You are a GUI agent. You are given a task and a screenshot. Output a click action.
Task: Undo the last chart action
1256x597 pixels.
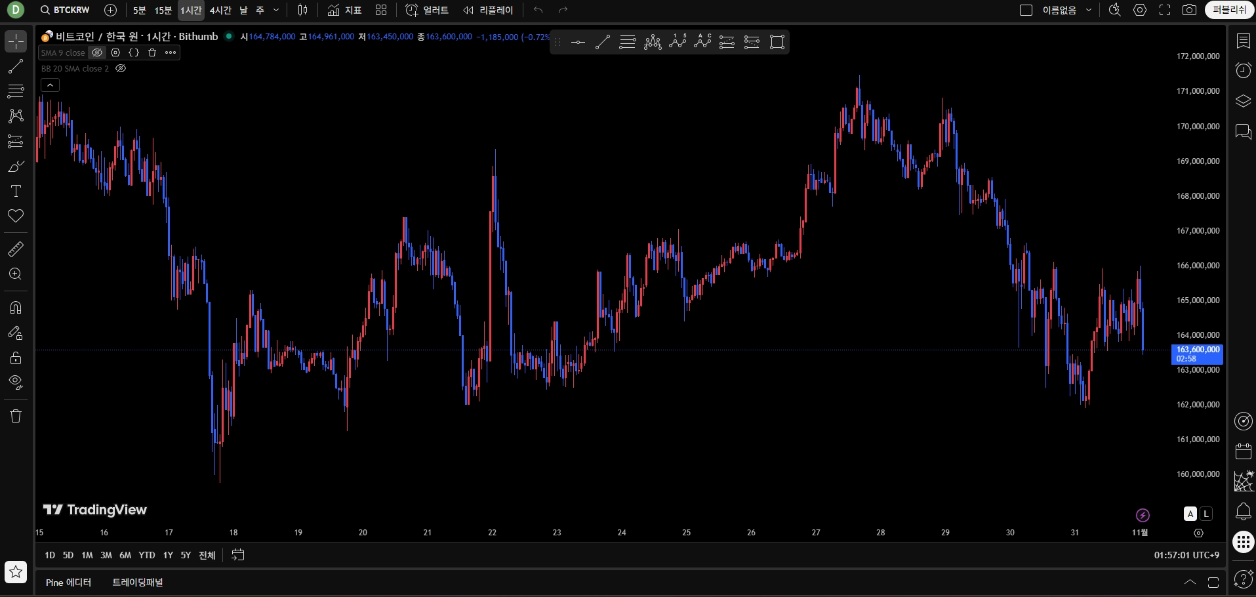click(538, 10)
